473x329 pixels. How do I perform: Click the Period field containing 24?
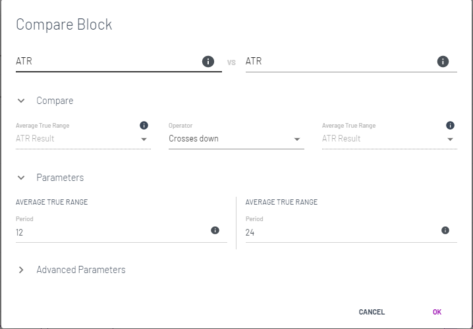pos(339,232)
